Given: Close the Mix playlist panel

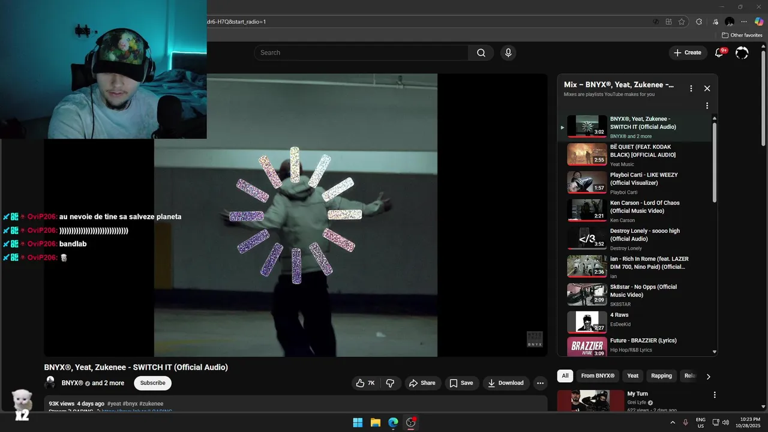Looking at the screenshot, I should 707,88.
